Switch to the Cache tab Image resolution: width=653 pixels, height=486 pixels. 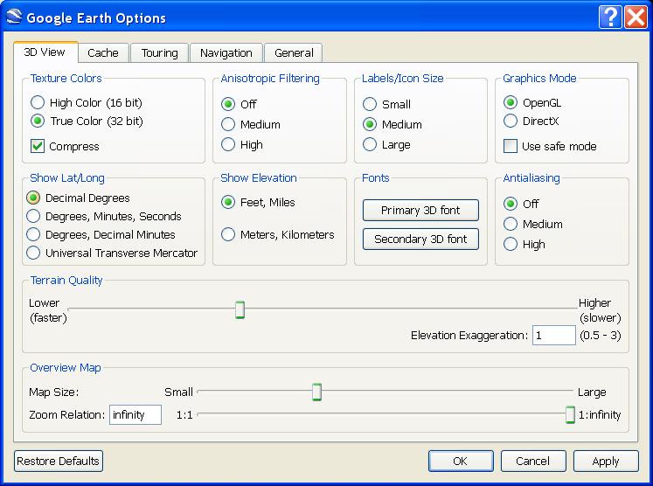[x=103, y=53]
